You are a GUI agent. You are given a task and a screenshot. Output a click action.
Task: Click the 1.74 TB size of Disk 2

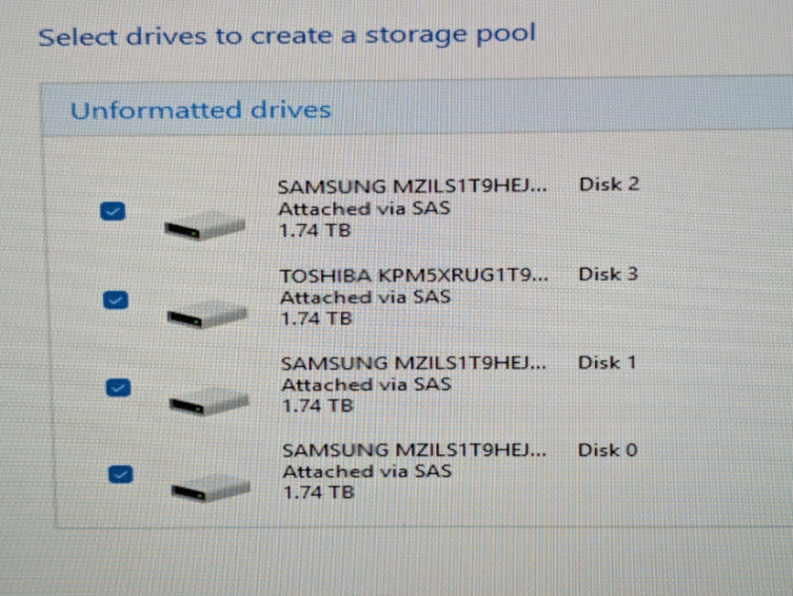(x=314, y=231)
